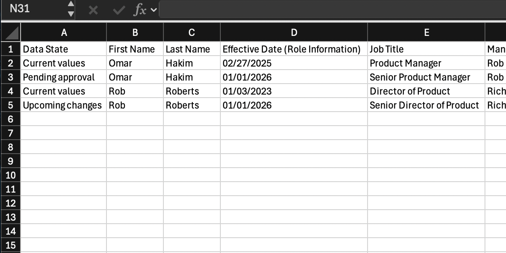This screenshot has width=506, height=253.
Task: Click the cancel entry X icon
Action: pyautogui.click(x=93, y=10)
